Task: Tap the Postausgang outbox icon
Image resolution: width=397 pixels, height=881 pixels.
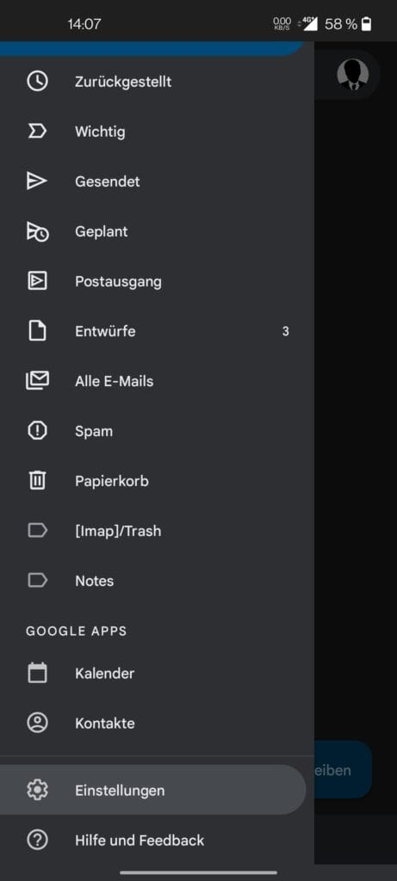Action: click(x=37, y=281)
